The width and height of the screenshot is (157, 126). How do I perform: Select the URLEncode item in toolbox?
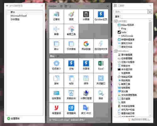(x=125, y=36)
